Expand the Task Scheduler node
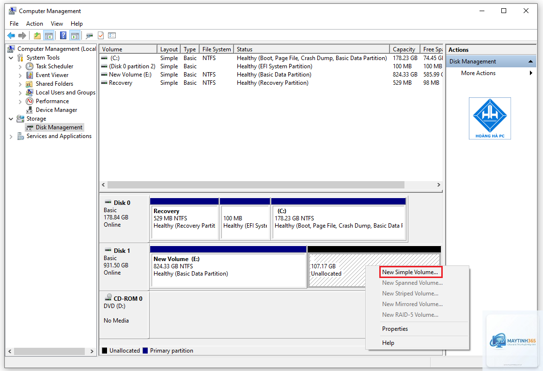This screenshot has width=543, height=371. click(x=20, y=66)
